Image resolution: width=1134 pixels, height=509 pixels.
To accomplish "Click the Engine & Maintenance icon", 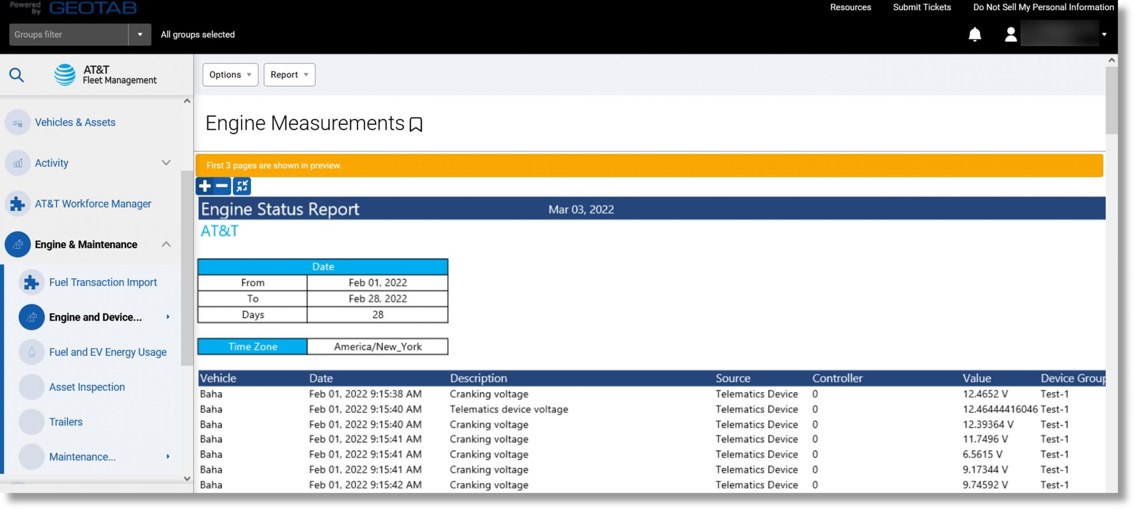I will [18, 244].
